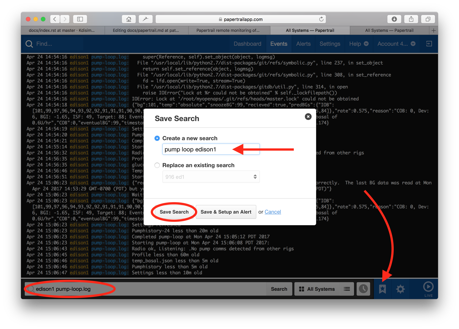459x329 pixels.
Task: Click the Cancel link
Action: (x=273, y=212)
